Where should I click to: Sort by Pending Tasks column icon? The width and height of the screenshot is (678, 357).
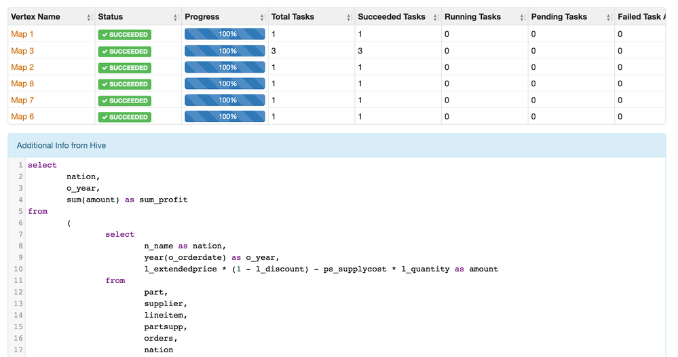609,17
